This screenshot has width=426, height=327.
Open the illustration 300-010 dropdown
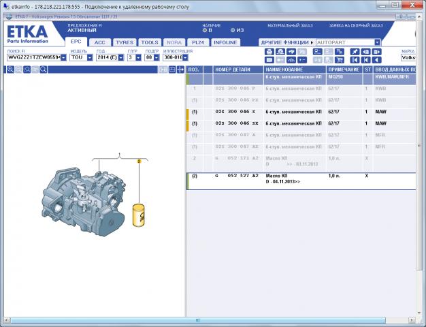tap(185, 57)
